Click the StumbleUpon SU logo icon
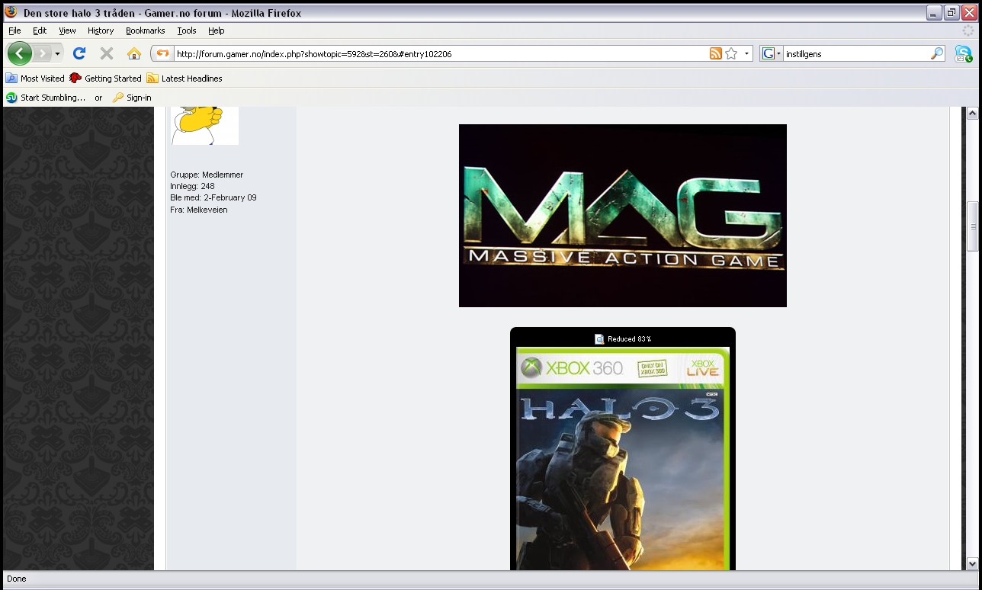 coord(11,98)
